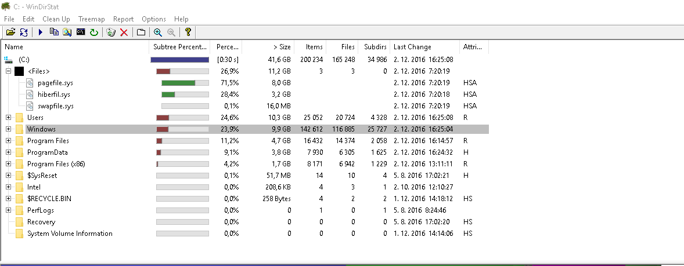
Task: Open the Help menu
Action: (181, 19)
